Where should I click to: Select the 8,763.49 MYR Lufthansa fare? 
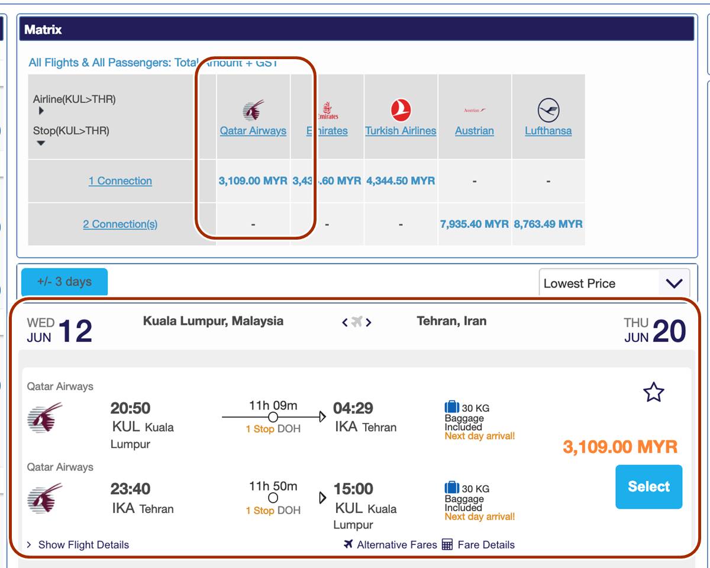pyautogui.click(x=548, y=224)
